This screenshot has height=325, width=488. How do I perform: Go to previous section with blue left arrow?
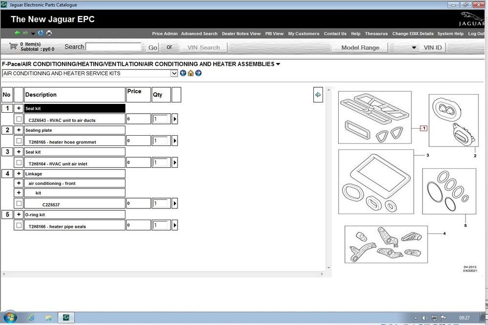[x=183, y=73]
